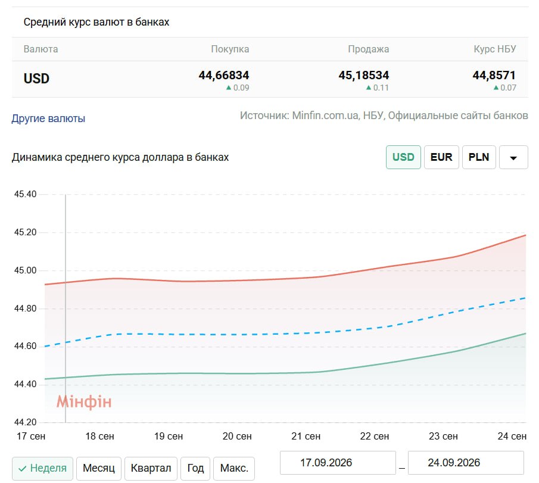
Task: Choose the Макс. period
Action: coord(234,468)
